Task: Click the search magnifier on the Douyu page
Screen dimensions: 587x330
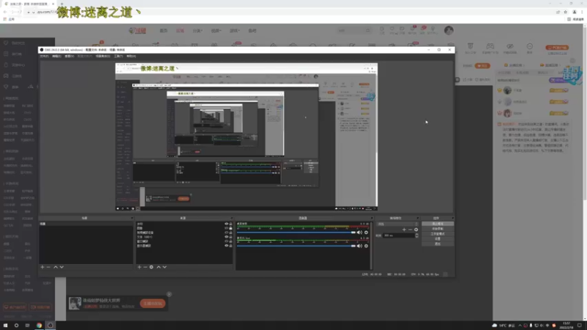Action: (x=368, y=31)
